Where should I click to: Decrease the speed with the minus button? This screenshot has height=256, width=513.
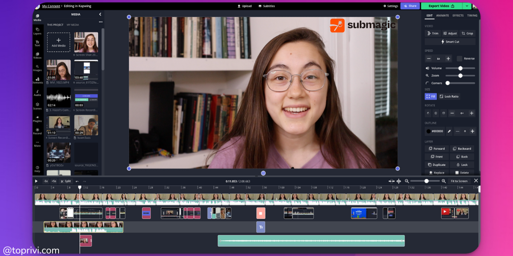point(429,58)
